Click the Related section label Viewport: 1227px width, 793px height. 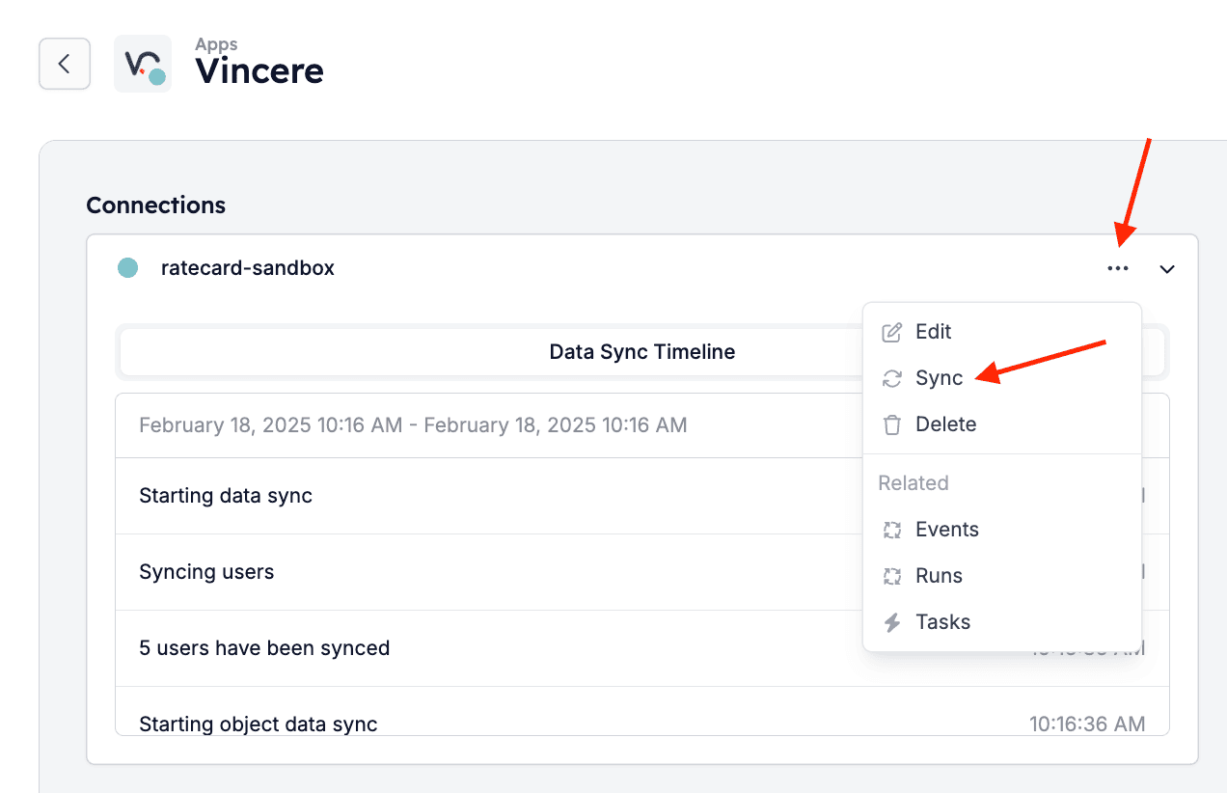913,483
